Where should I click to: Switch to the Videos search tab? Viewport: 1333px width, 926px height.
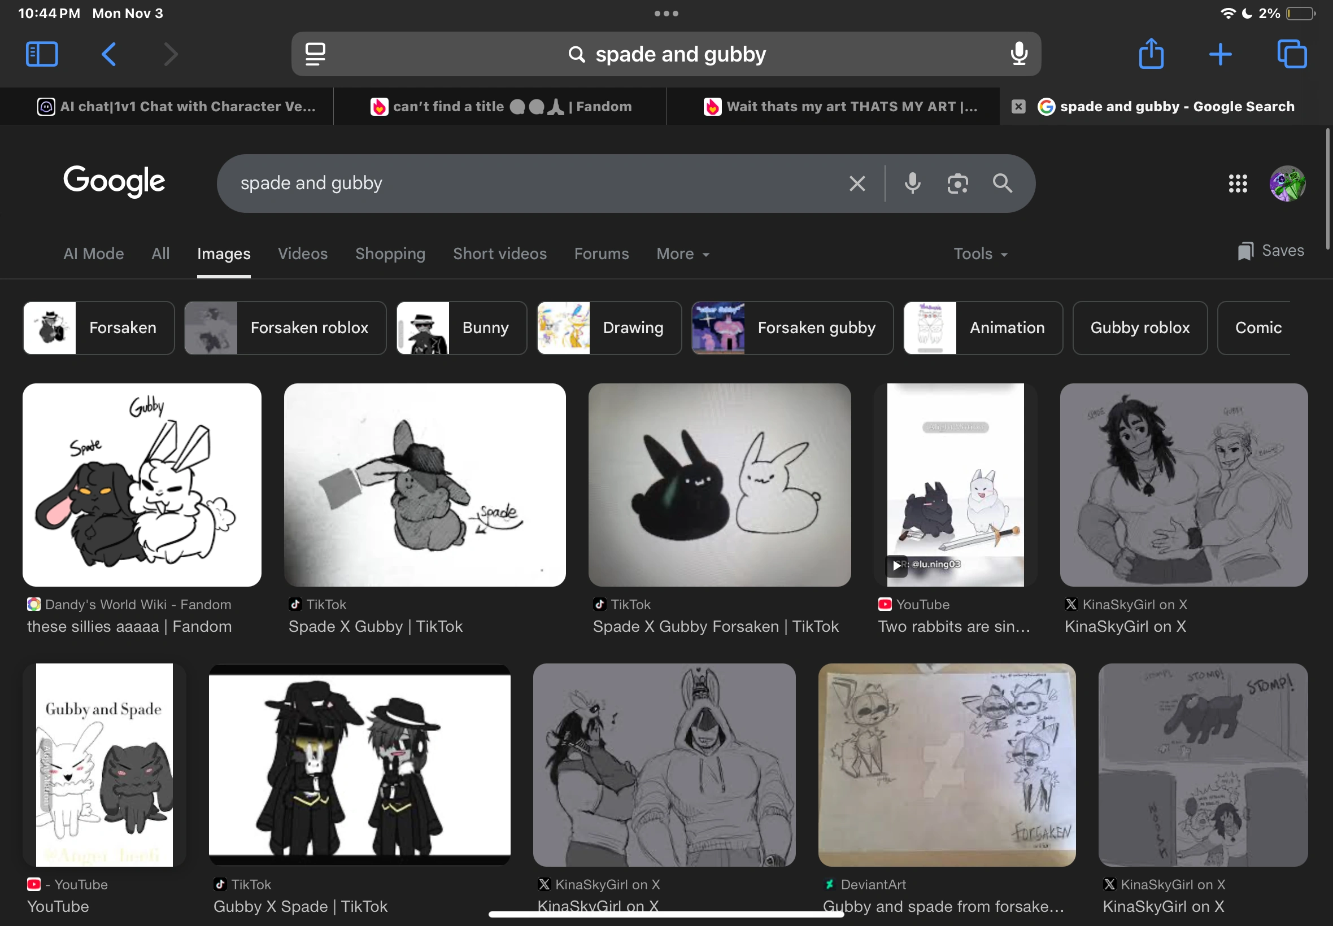[x=302, y=254]
